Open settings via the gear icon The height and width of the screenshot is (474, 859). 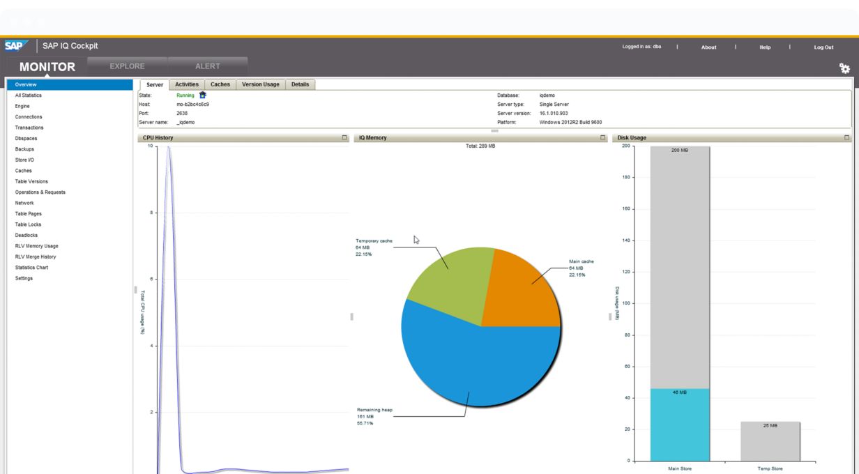844,68
